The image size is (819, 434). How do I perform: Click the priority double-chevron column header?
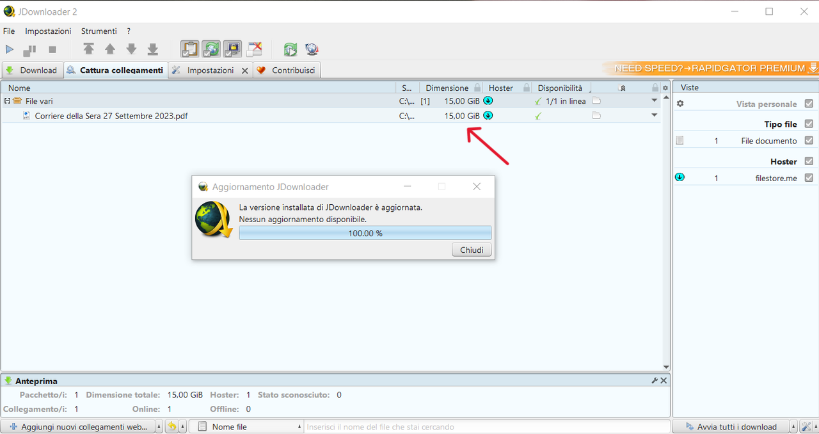[623, 88]
